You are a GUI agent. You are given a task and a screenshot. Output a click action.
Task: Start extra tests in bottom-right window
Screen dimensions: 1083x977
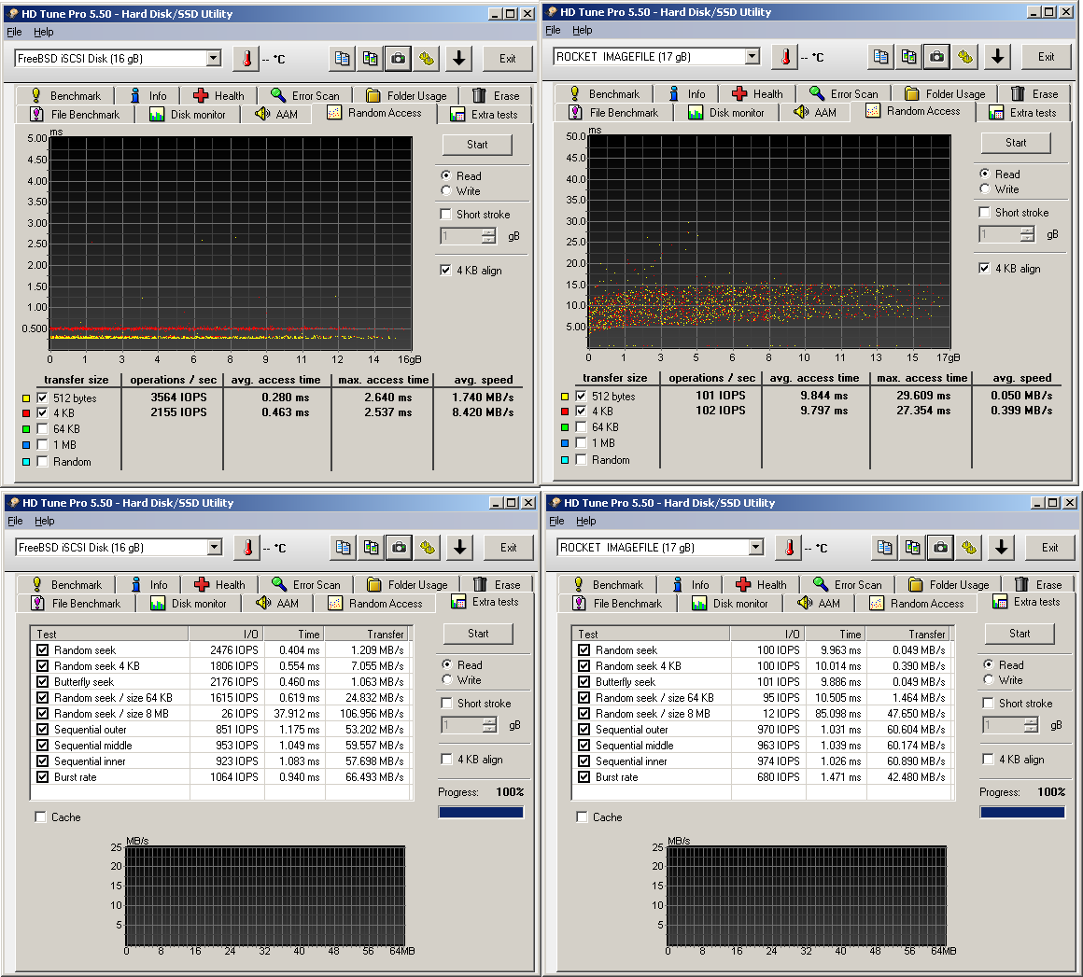[x=1020, y=634]
